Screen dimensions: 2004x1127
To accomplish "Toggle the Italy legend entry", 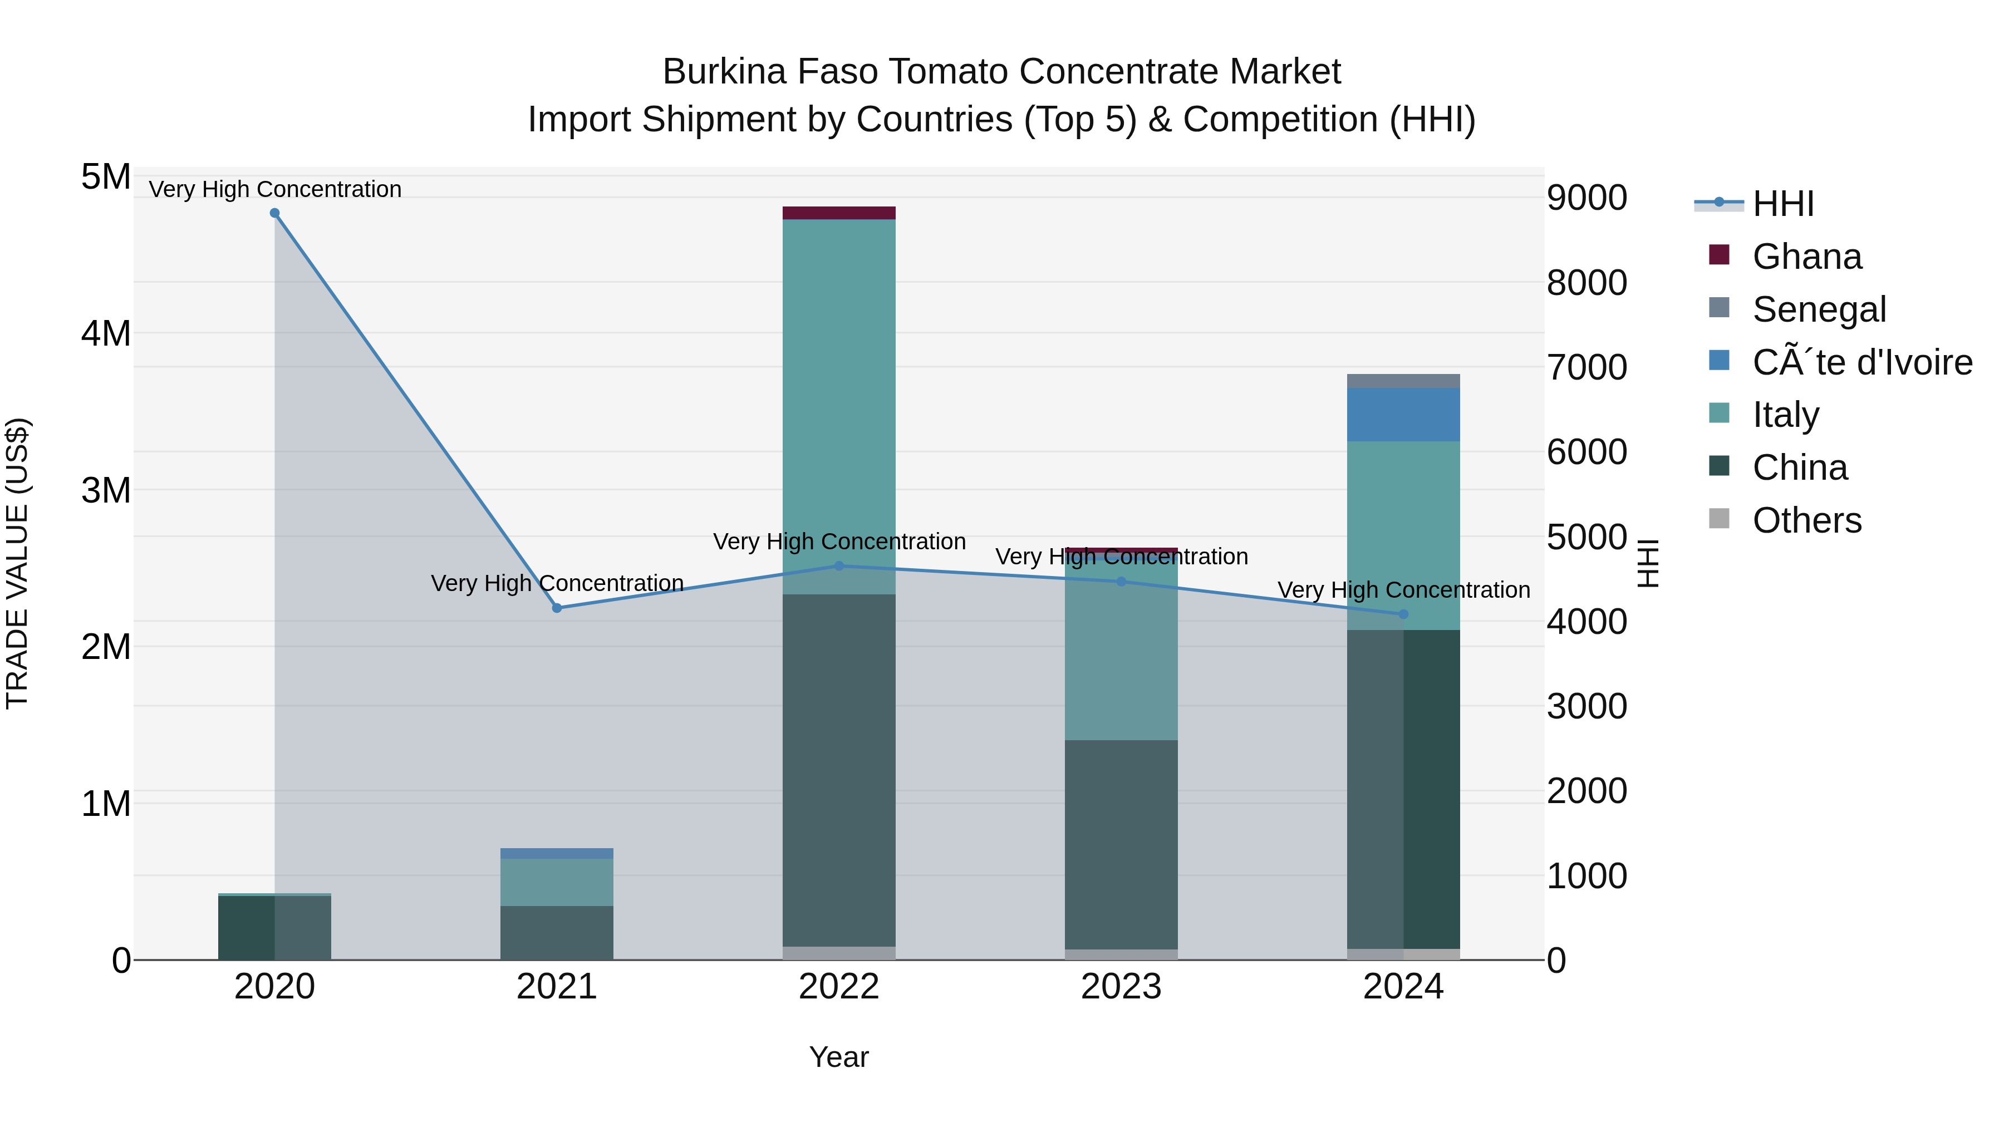I will pyautogui.click(x=1764, y=415).
